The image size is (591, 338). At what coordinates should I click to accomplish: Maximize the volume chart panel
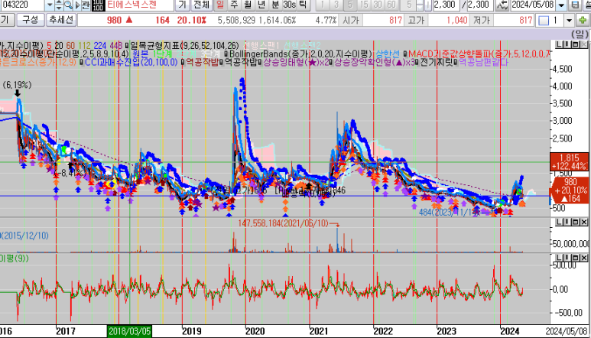tap(576, 222)
